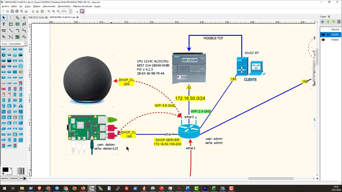Close the Capas panel
Viewport: 342px width, 192px height.
(x=329, y=17)
